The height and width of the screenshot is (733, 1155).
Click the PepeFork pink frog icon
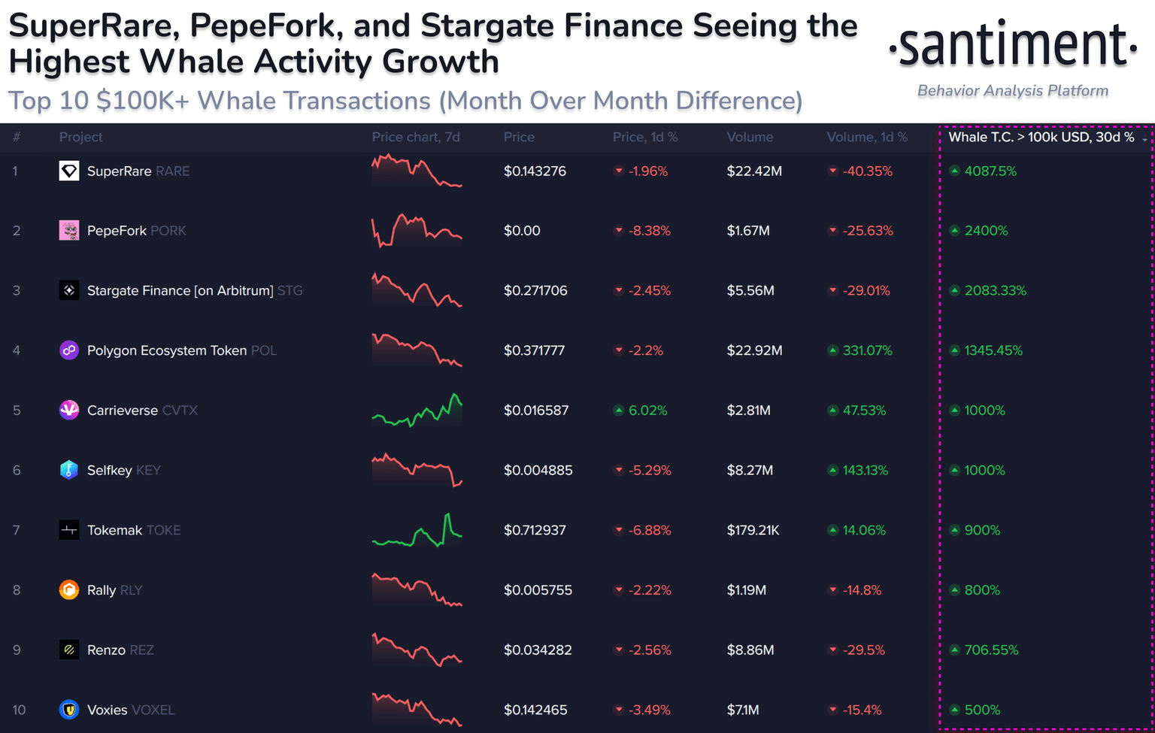[69, 231]
